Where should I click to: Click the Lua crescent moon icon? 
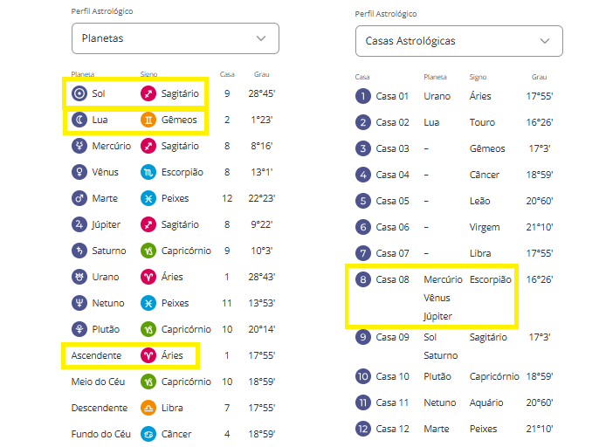tap(79, 120)
